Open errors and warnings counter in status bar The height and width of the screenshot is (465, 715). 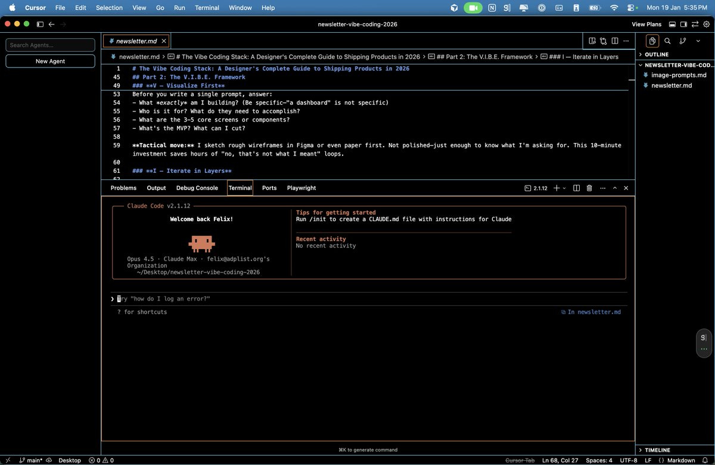click(x=101, y=460)
